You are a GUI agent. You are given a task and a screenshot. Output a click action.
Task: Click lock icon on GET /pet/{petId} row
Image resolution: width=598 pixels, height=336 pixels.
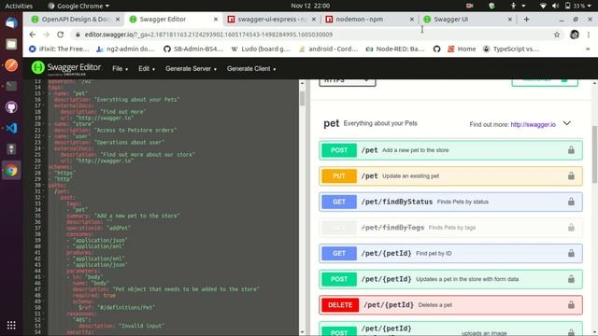pos(571,253)
